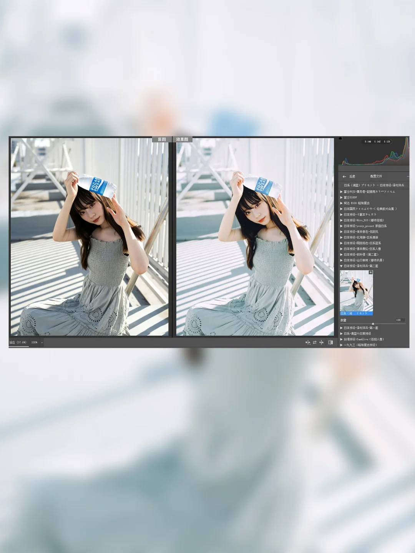
Task: Click the 日本预设 row with 日系蓝系
Action: tap(374, 243)
